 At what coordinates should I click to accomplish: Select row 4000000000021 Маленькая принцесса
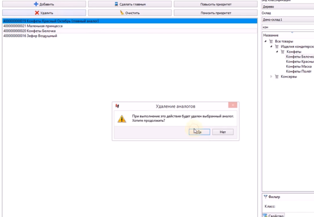tap(130, 26)
